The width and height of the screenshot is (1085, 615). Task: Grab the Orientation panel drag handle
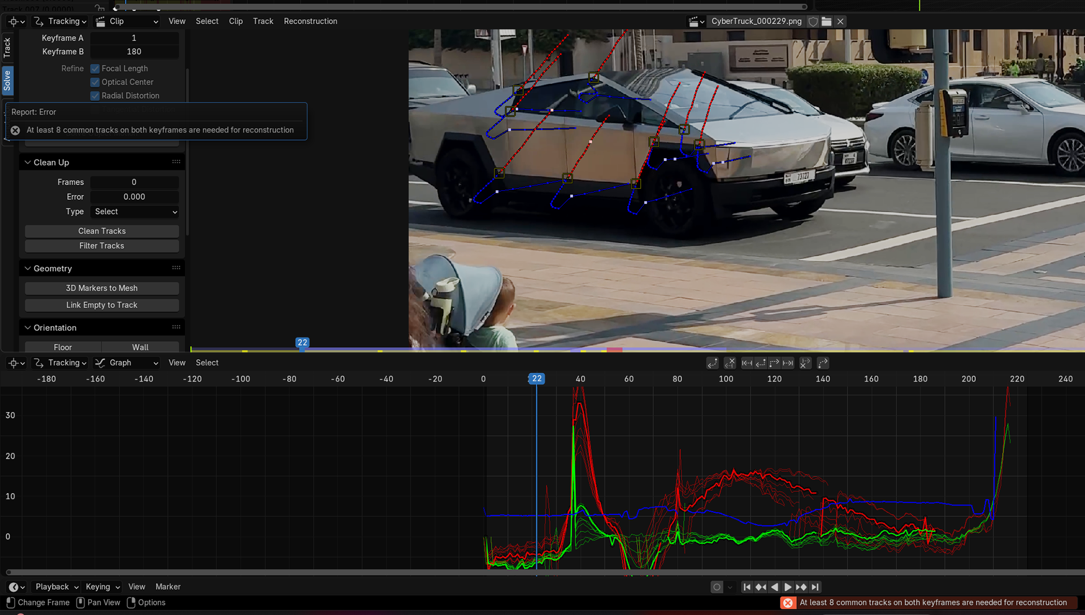click(176, 327)
